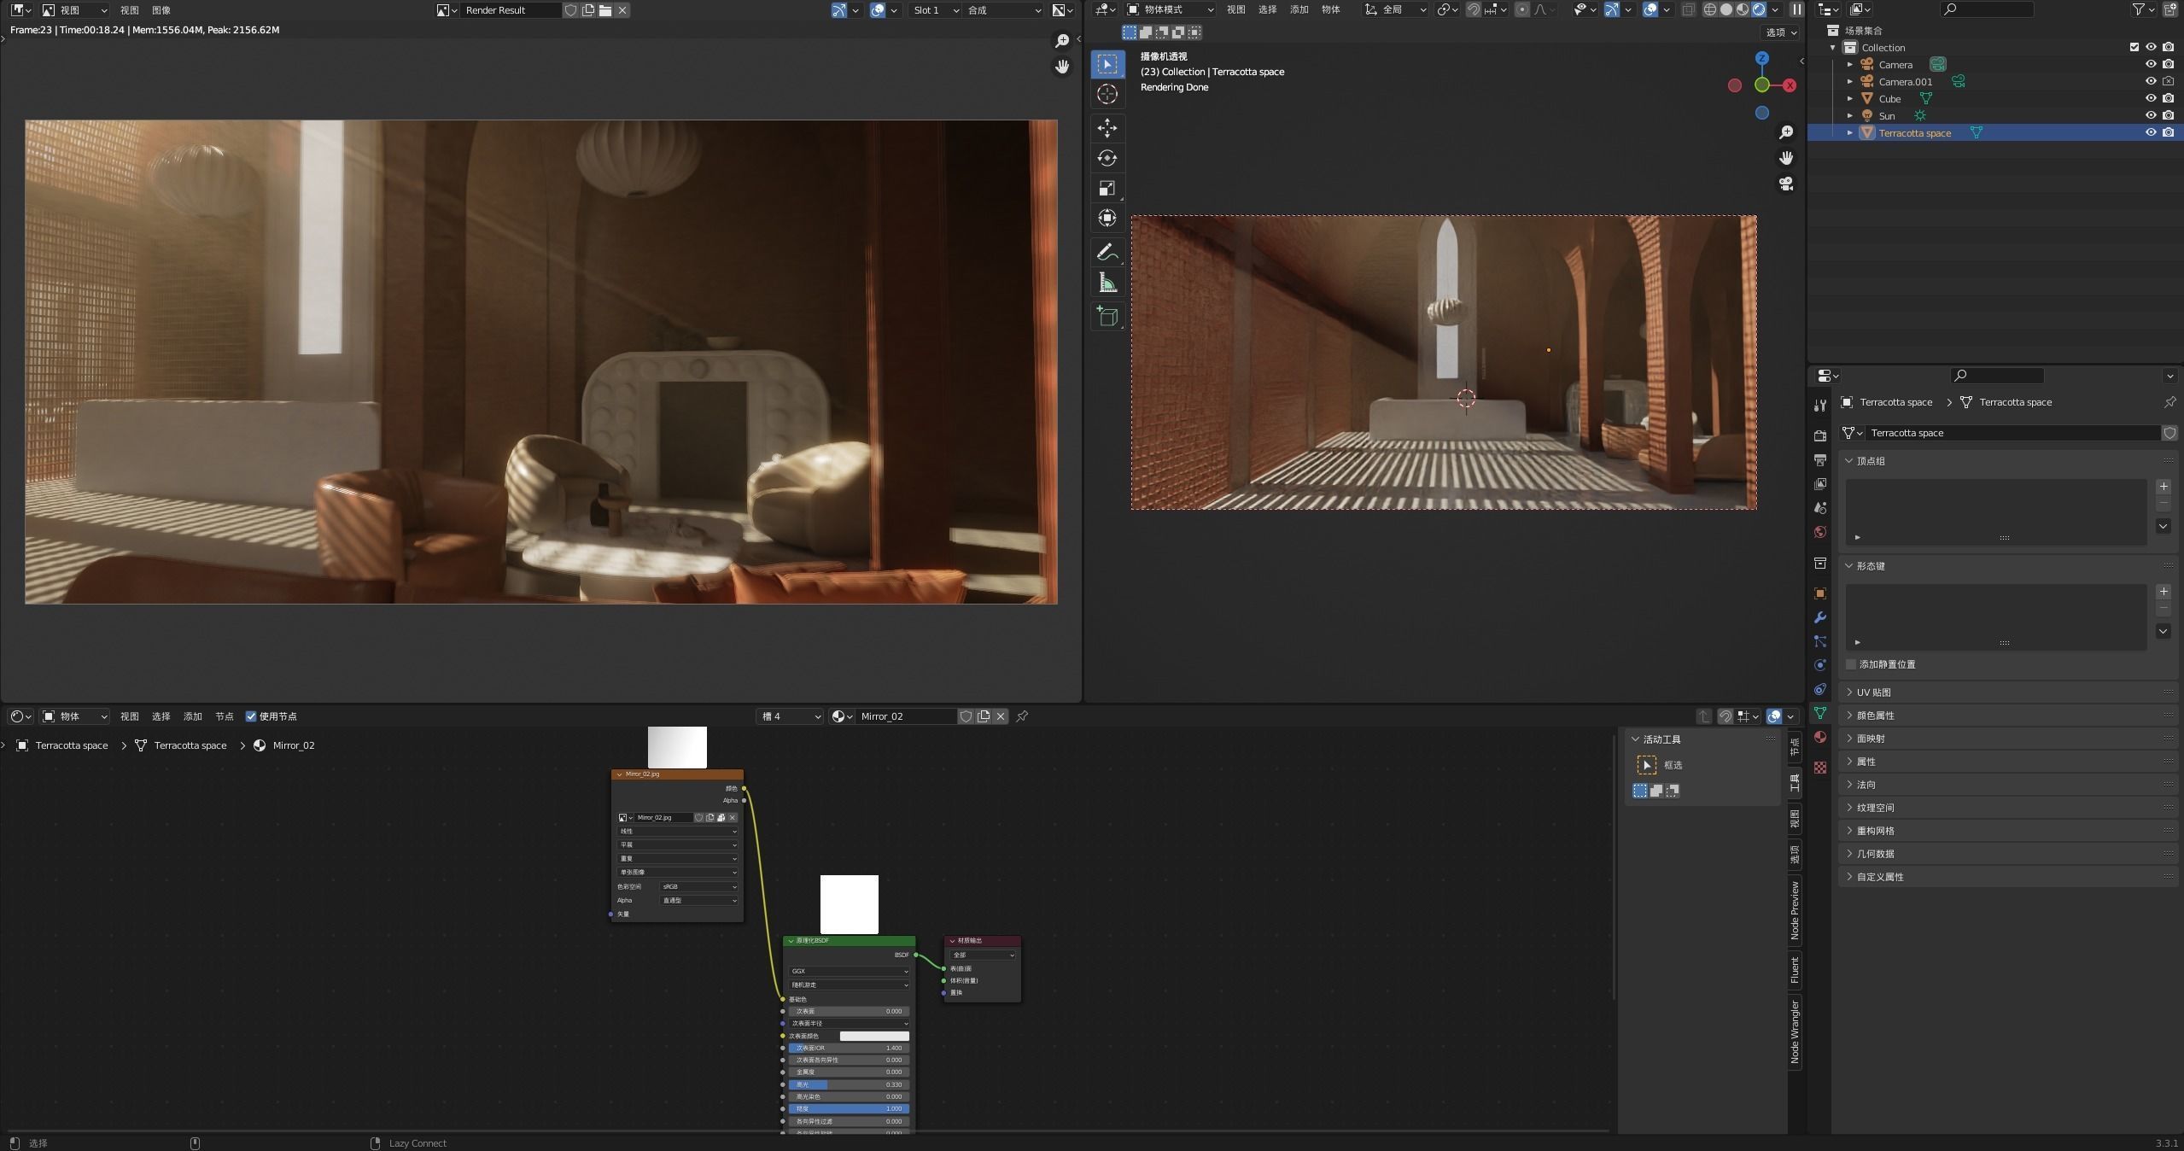Click the Render Result image name button
This screenshot has width=2184, height=1151.
click(x=511, y=10)
